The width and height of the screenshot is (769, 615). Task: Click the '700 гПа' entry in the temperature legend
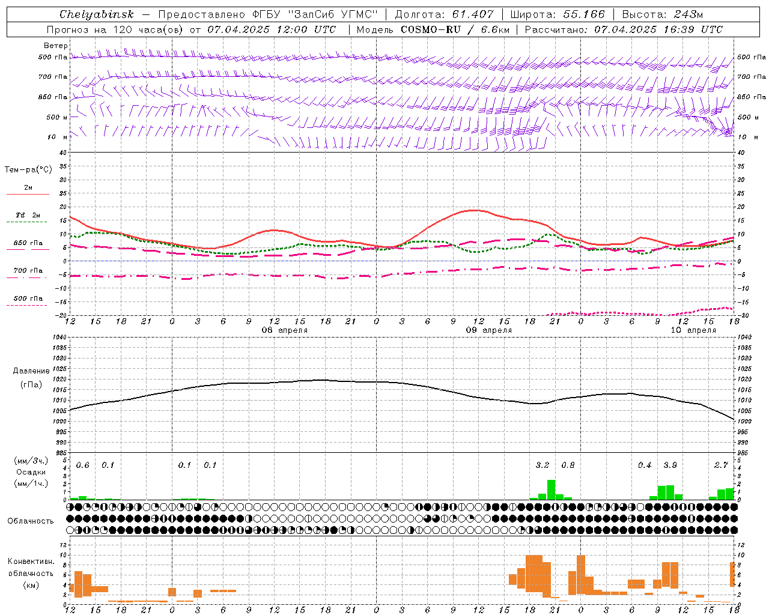pyautogui.click(x=28, y=271)
